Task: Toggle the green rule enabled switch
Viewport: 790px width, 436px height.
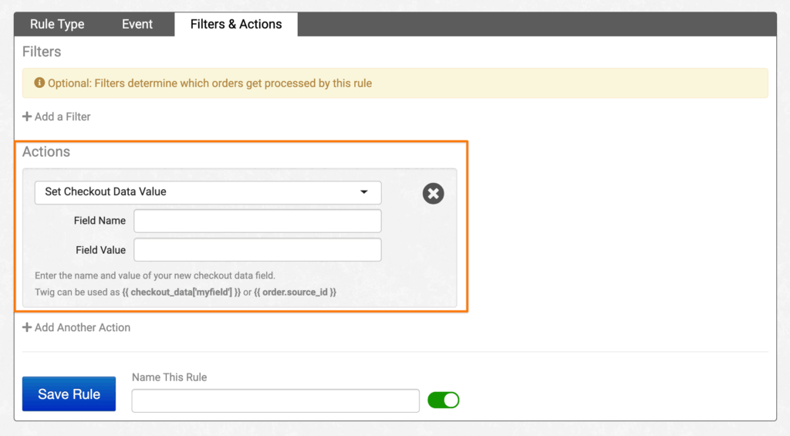Action: click(x=443, y=400)
